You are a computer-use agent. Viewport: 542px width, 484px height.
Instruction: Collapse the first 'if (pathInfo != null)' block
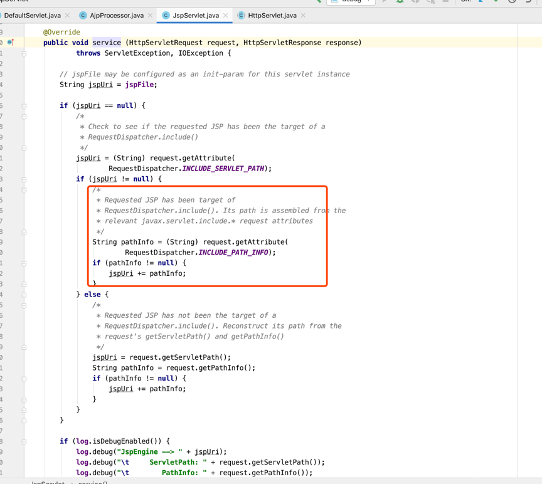[24, 263]
